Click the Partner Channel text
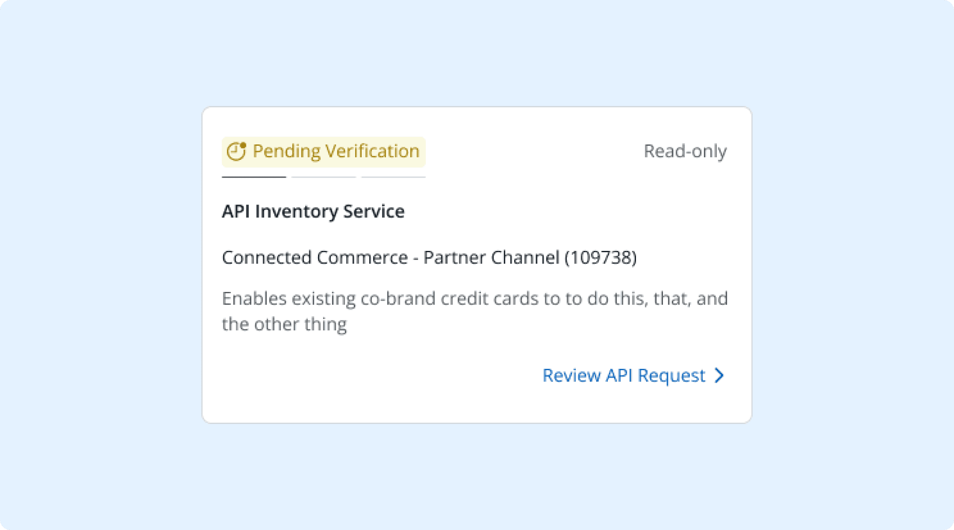Image resolution: width=954 pixels, height=530 pixels. click(491, 257)
